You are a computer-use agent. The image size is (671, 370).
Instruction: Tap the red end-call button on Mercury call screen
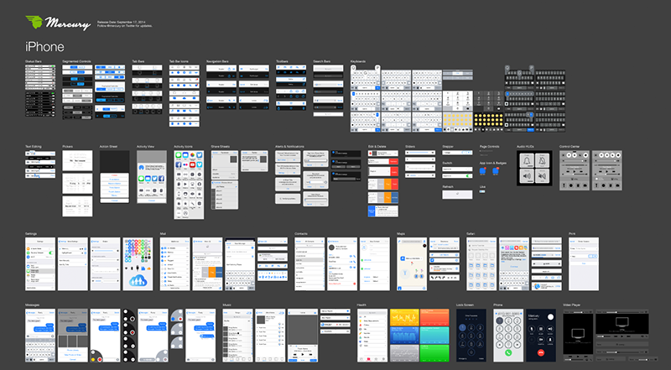(x=541, y=352)
